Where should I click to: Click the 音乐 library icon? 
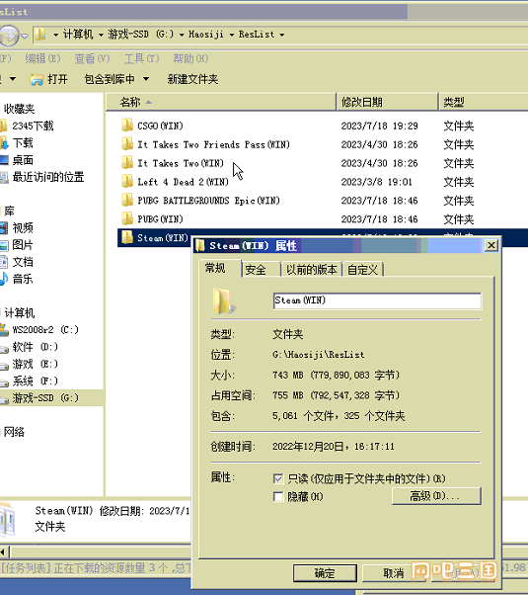4,279
